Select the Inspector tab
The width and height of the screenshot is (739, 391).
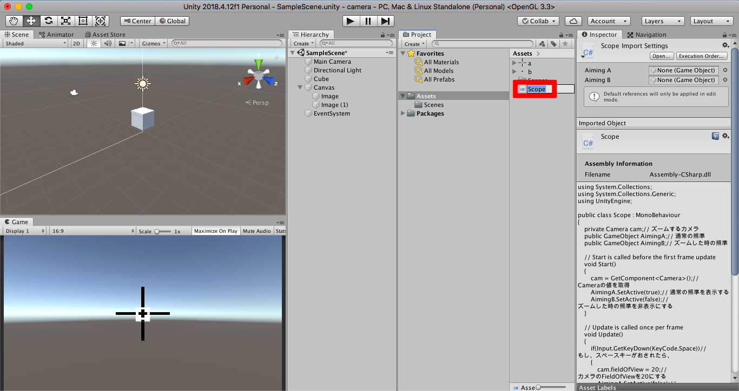click(599, 35)
